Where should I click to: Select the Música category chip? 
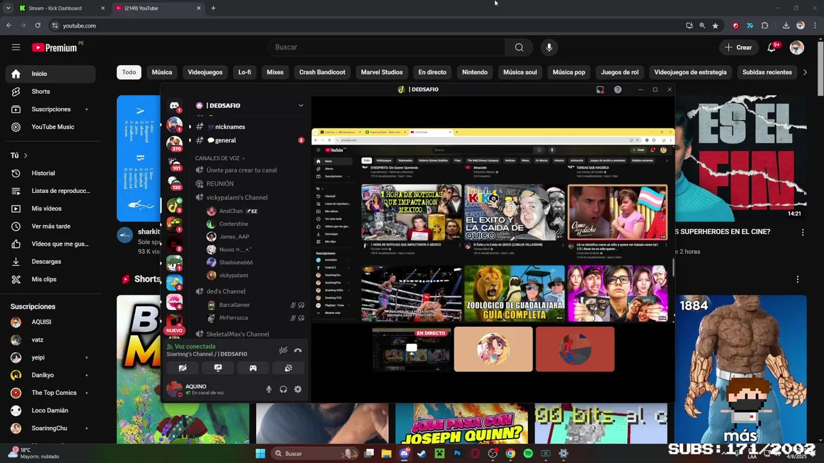tap(162, 72)
